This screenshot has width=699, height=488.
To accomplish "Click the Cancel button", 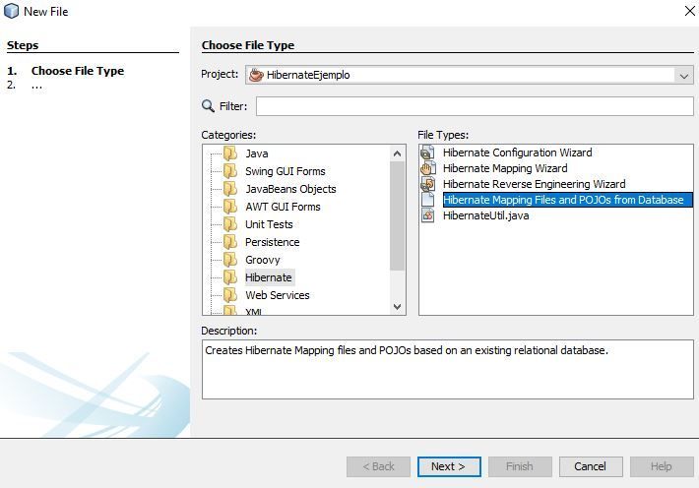I will [x=591, y=466].
